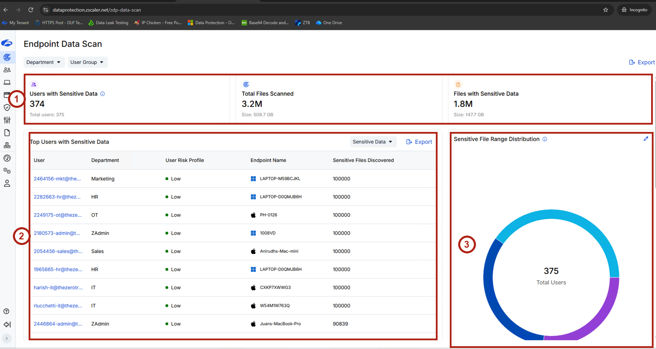Expand the sidebar with chevron arrow

[x=7, y=338]
